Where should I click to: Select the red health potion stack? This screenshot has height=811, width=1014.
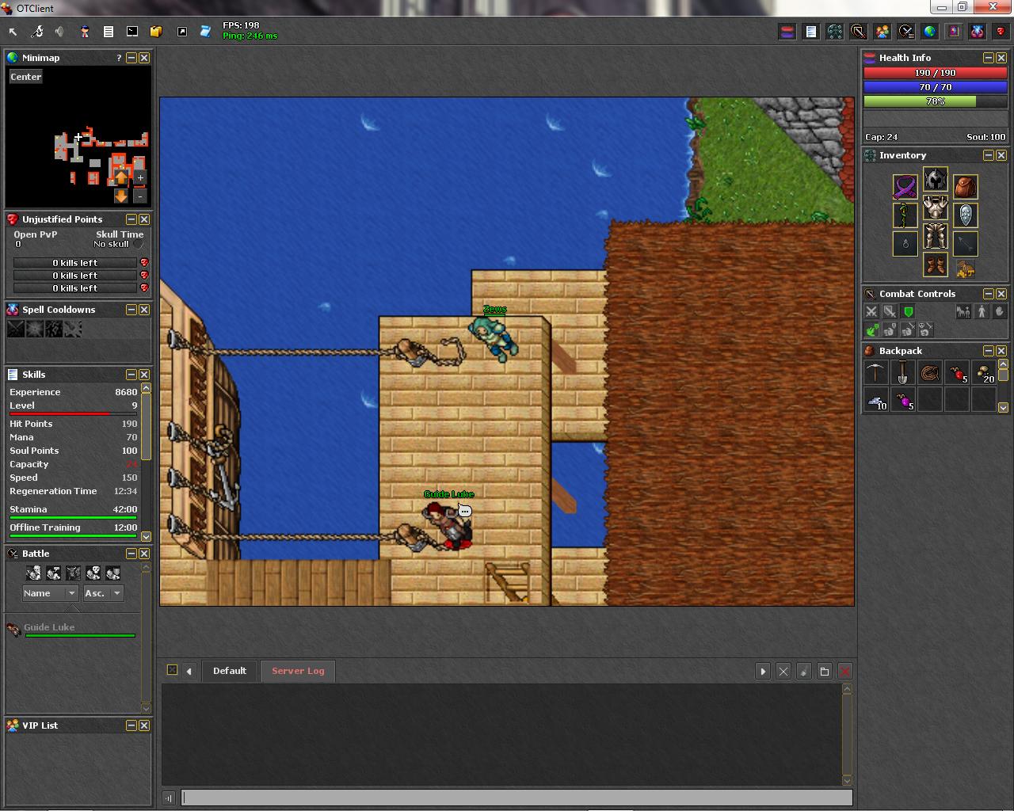[x=957, y=373]
